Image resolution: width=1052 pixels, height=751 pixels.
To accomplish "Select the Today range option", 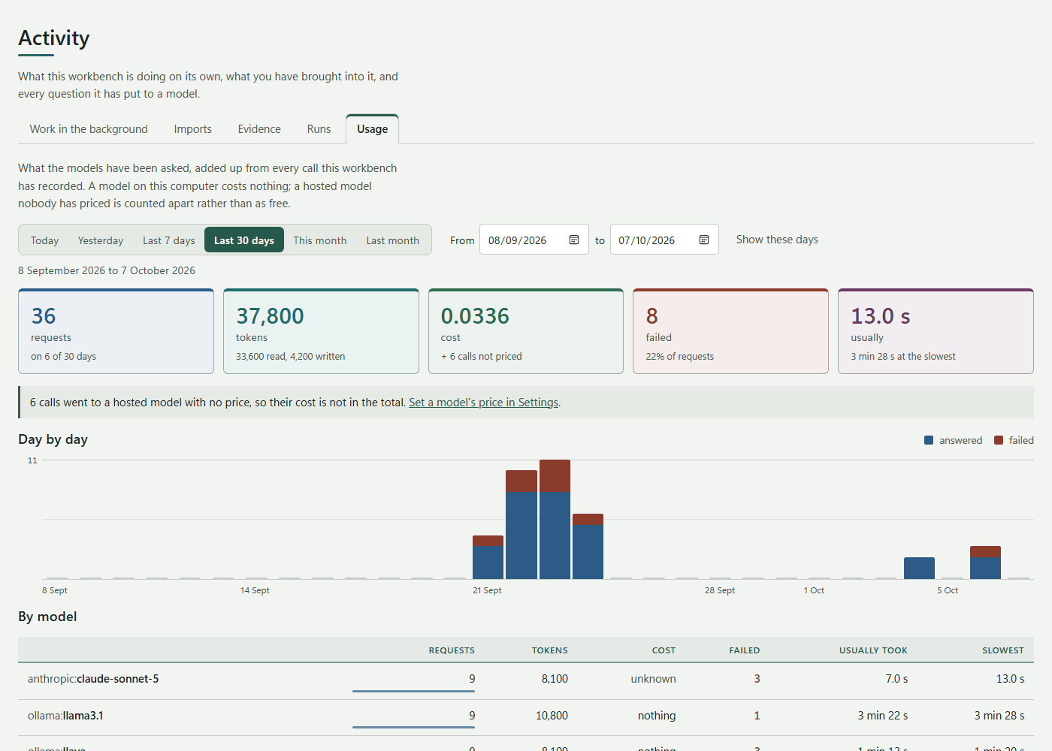I will click(44, 240).
